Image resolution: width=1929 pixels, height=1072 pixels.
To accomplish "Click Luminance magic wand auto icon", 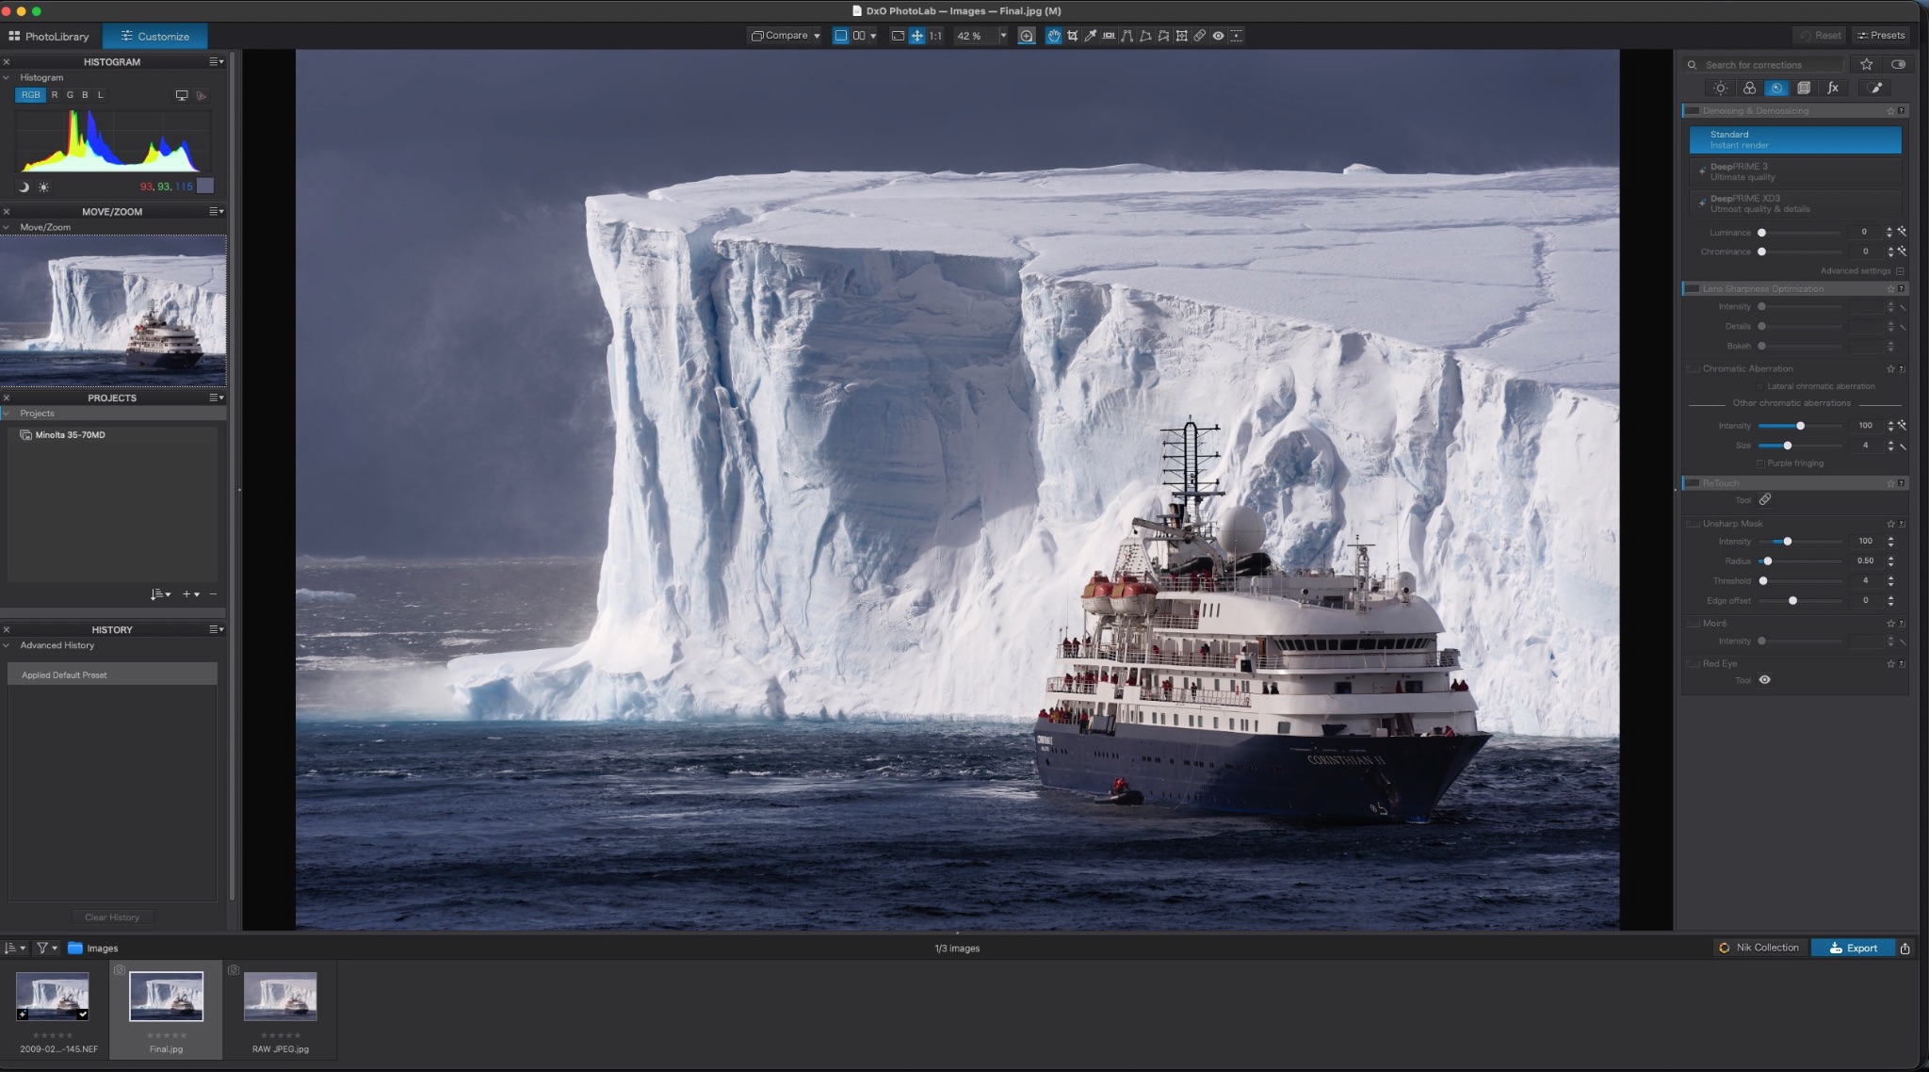I will click(x=1903, y=232).
